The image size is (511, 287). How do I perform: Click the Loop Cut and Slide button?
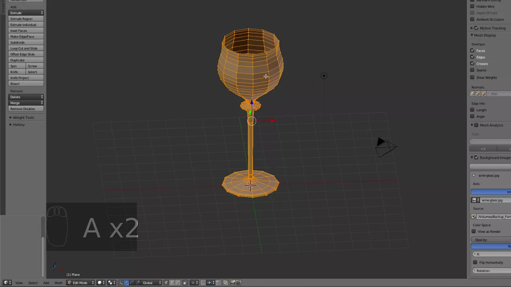26,48
